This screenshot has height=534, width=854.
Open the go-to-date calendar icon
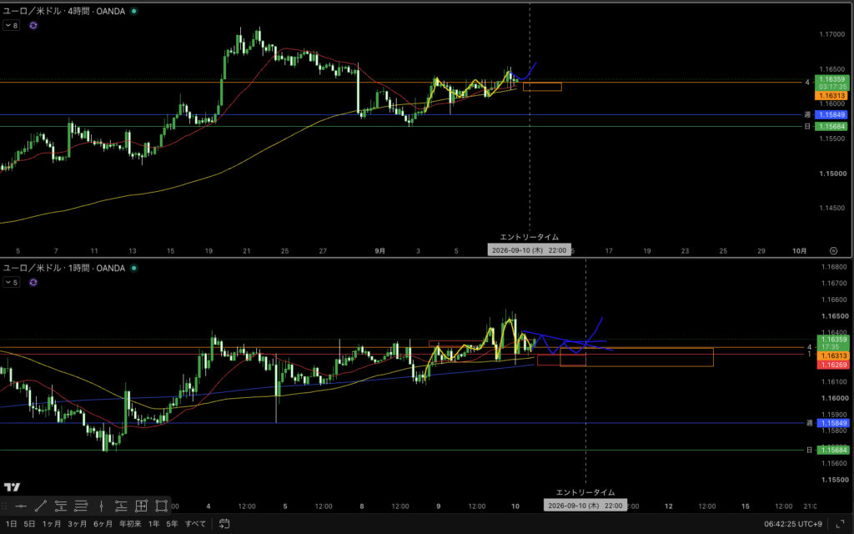(224, 524)
